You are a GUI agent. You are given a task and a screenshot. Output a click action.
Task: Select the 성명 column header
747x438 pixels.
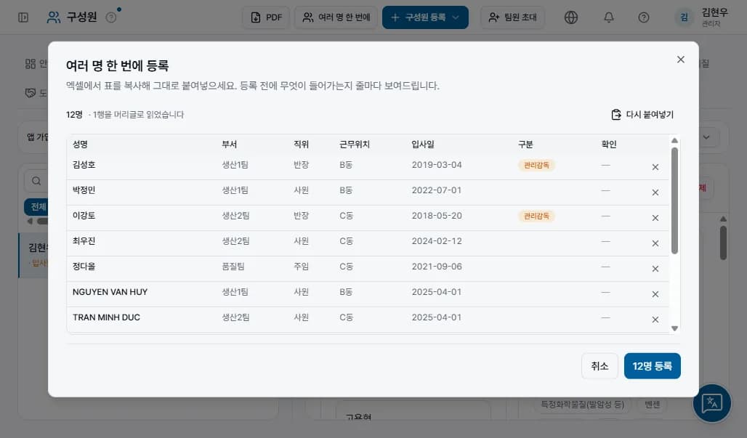click(x=80, y=145)
